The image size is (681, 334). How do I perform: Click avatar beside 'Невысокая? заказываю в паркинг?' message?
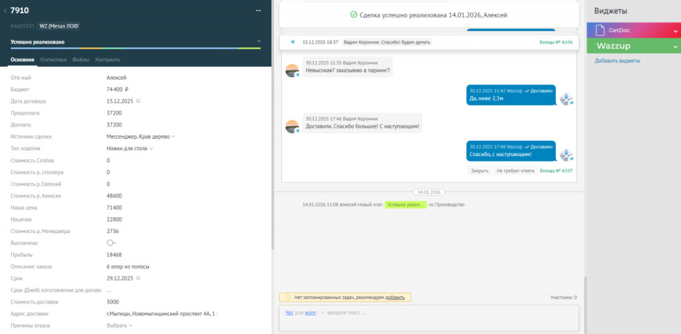click(x=293, y=70)
